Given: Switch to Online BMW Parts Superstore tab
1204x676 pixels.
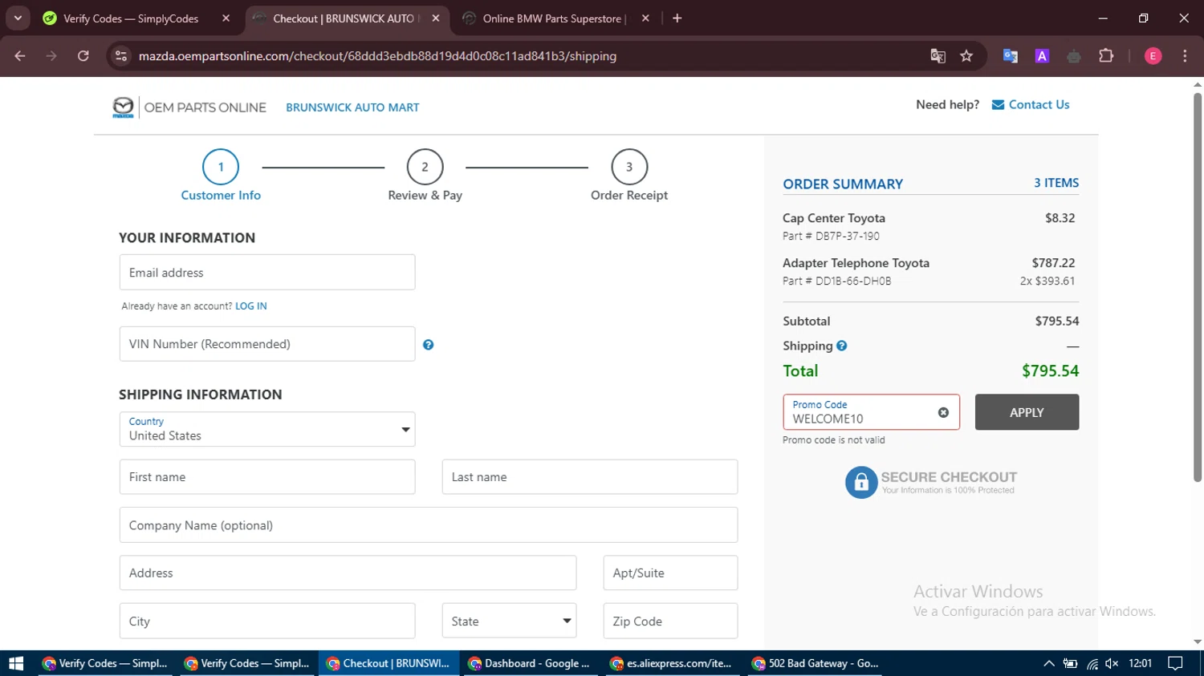Looking at the screenshot, I should click(554, 18).
